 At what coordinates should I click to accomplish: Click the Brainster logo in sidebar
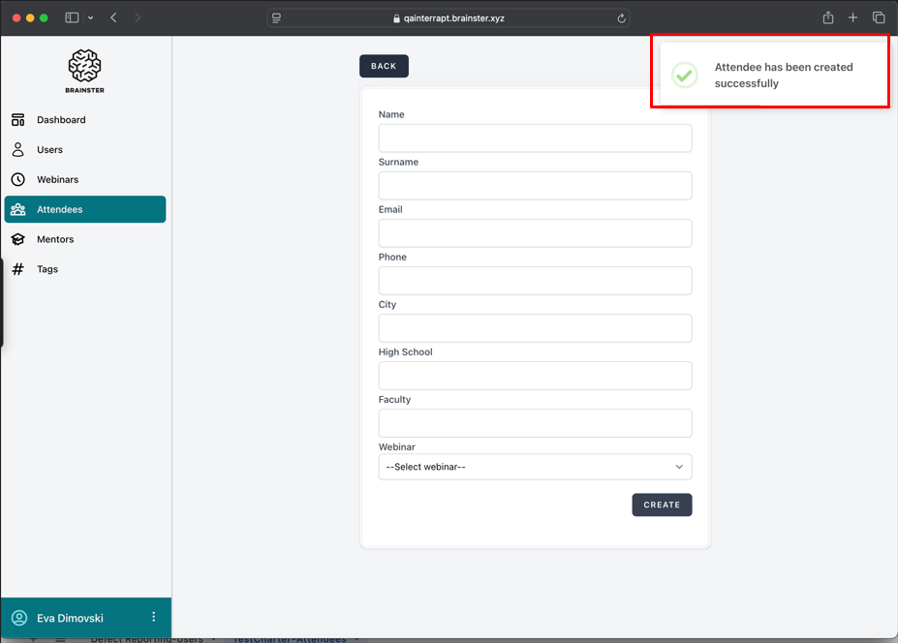(85, 70)
